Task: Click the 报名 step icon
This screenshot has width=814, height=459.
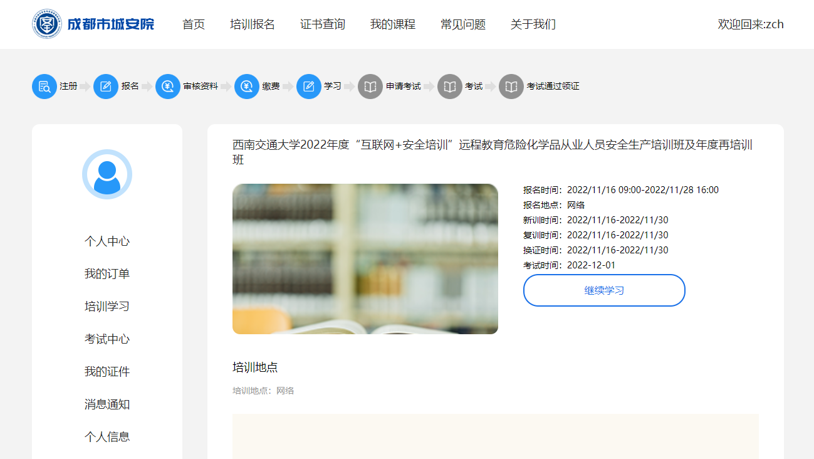Action: [105, 86]
